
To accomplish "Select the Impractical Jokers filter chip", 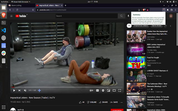I will [141, 26].
